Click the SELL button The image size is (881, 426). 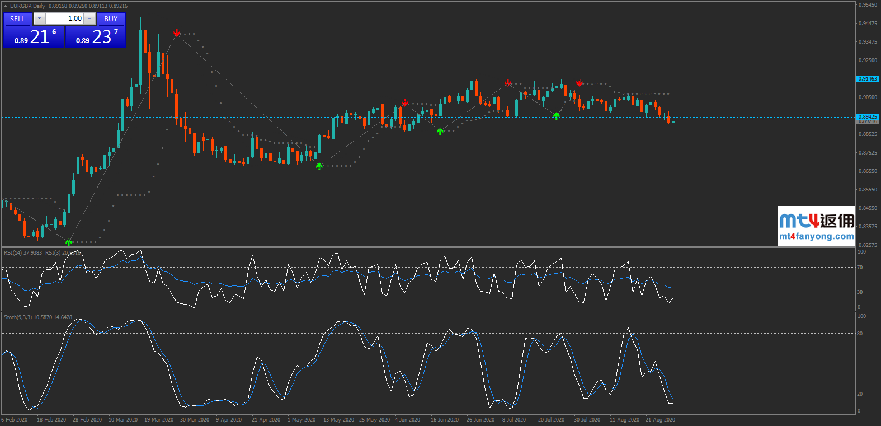pyautogui.click(x=18, y=19)
